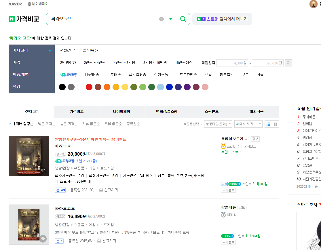Open the profile avatar
This screenshot has height=250, width=321.
pyautogui.click(x=313, y=4)
